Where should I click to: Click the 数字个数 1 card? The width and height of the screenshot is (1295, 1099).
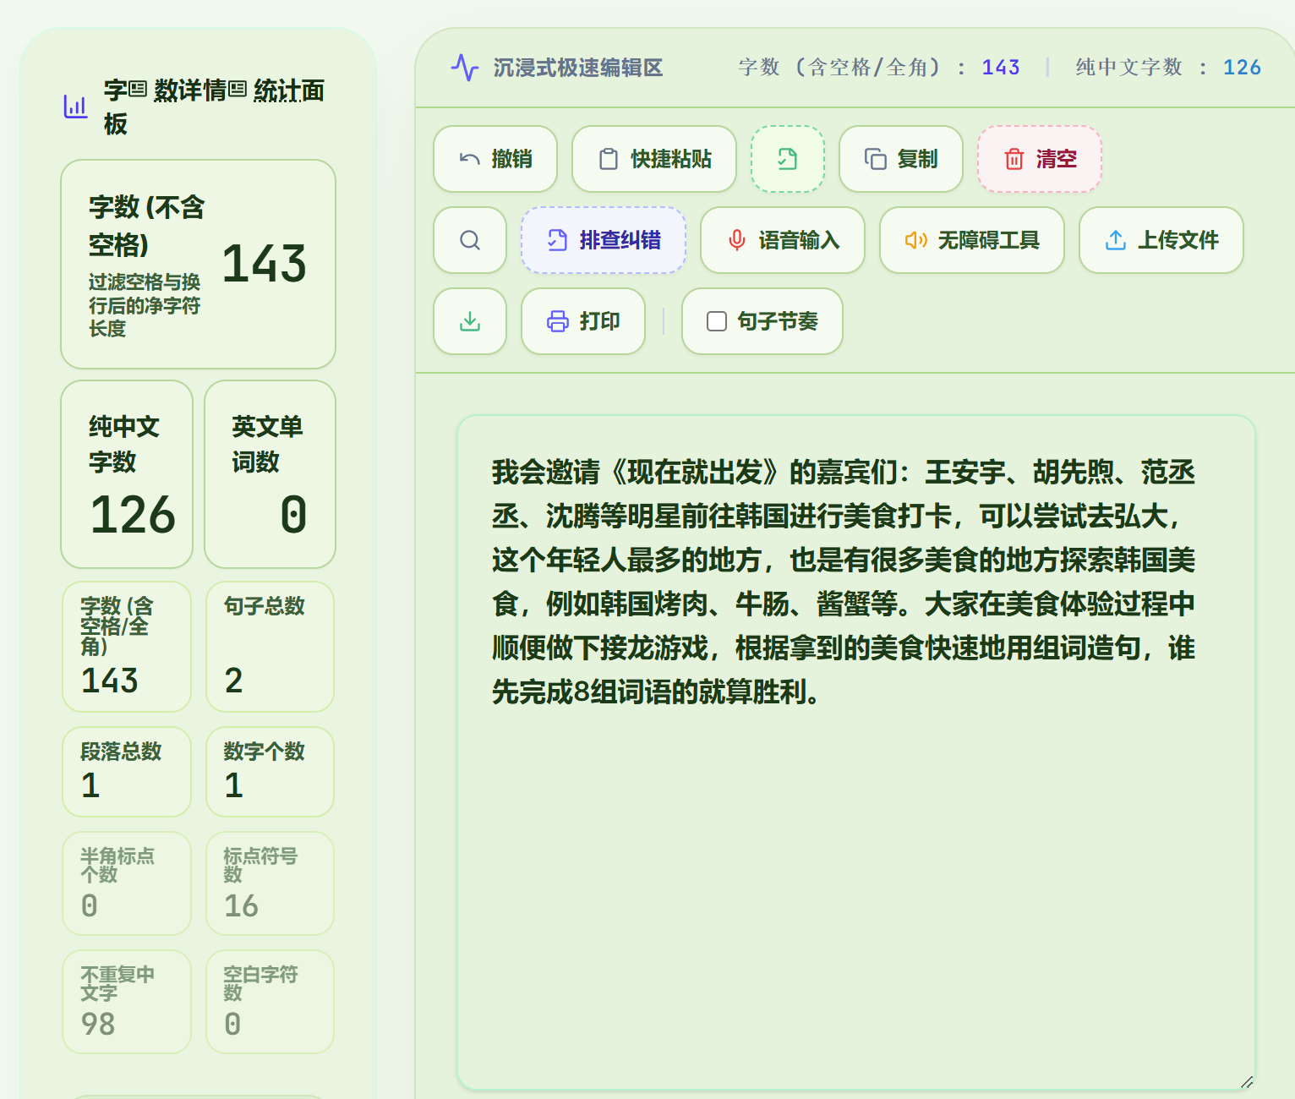270,772
